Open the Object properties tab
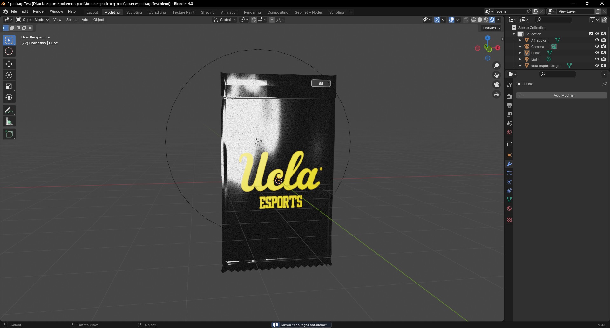The image size is (610, 328). point(509,155)
